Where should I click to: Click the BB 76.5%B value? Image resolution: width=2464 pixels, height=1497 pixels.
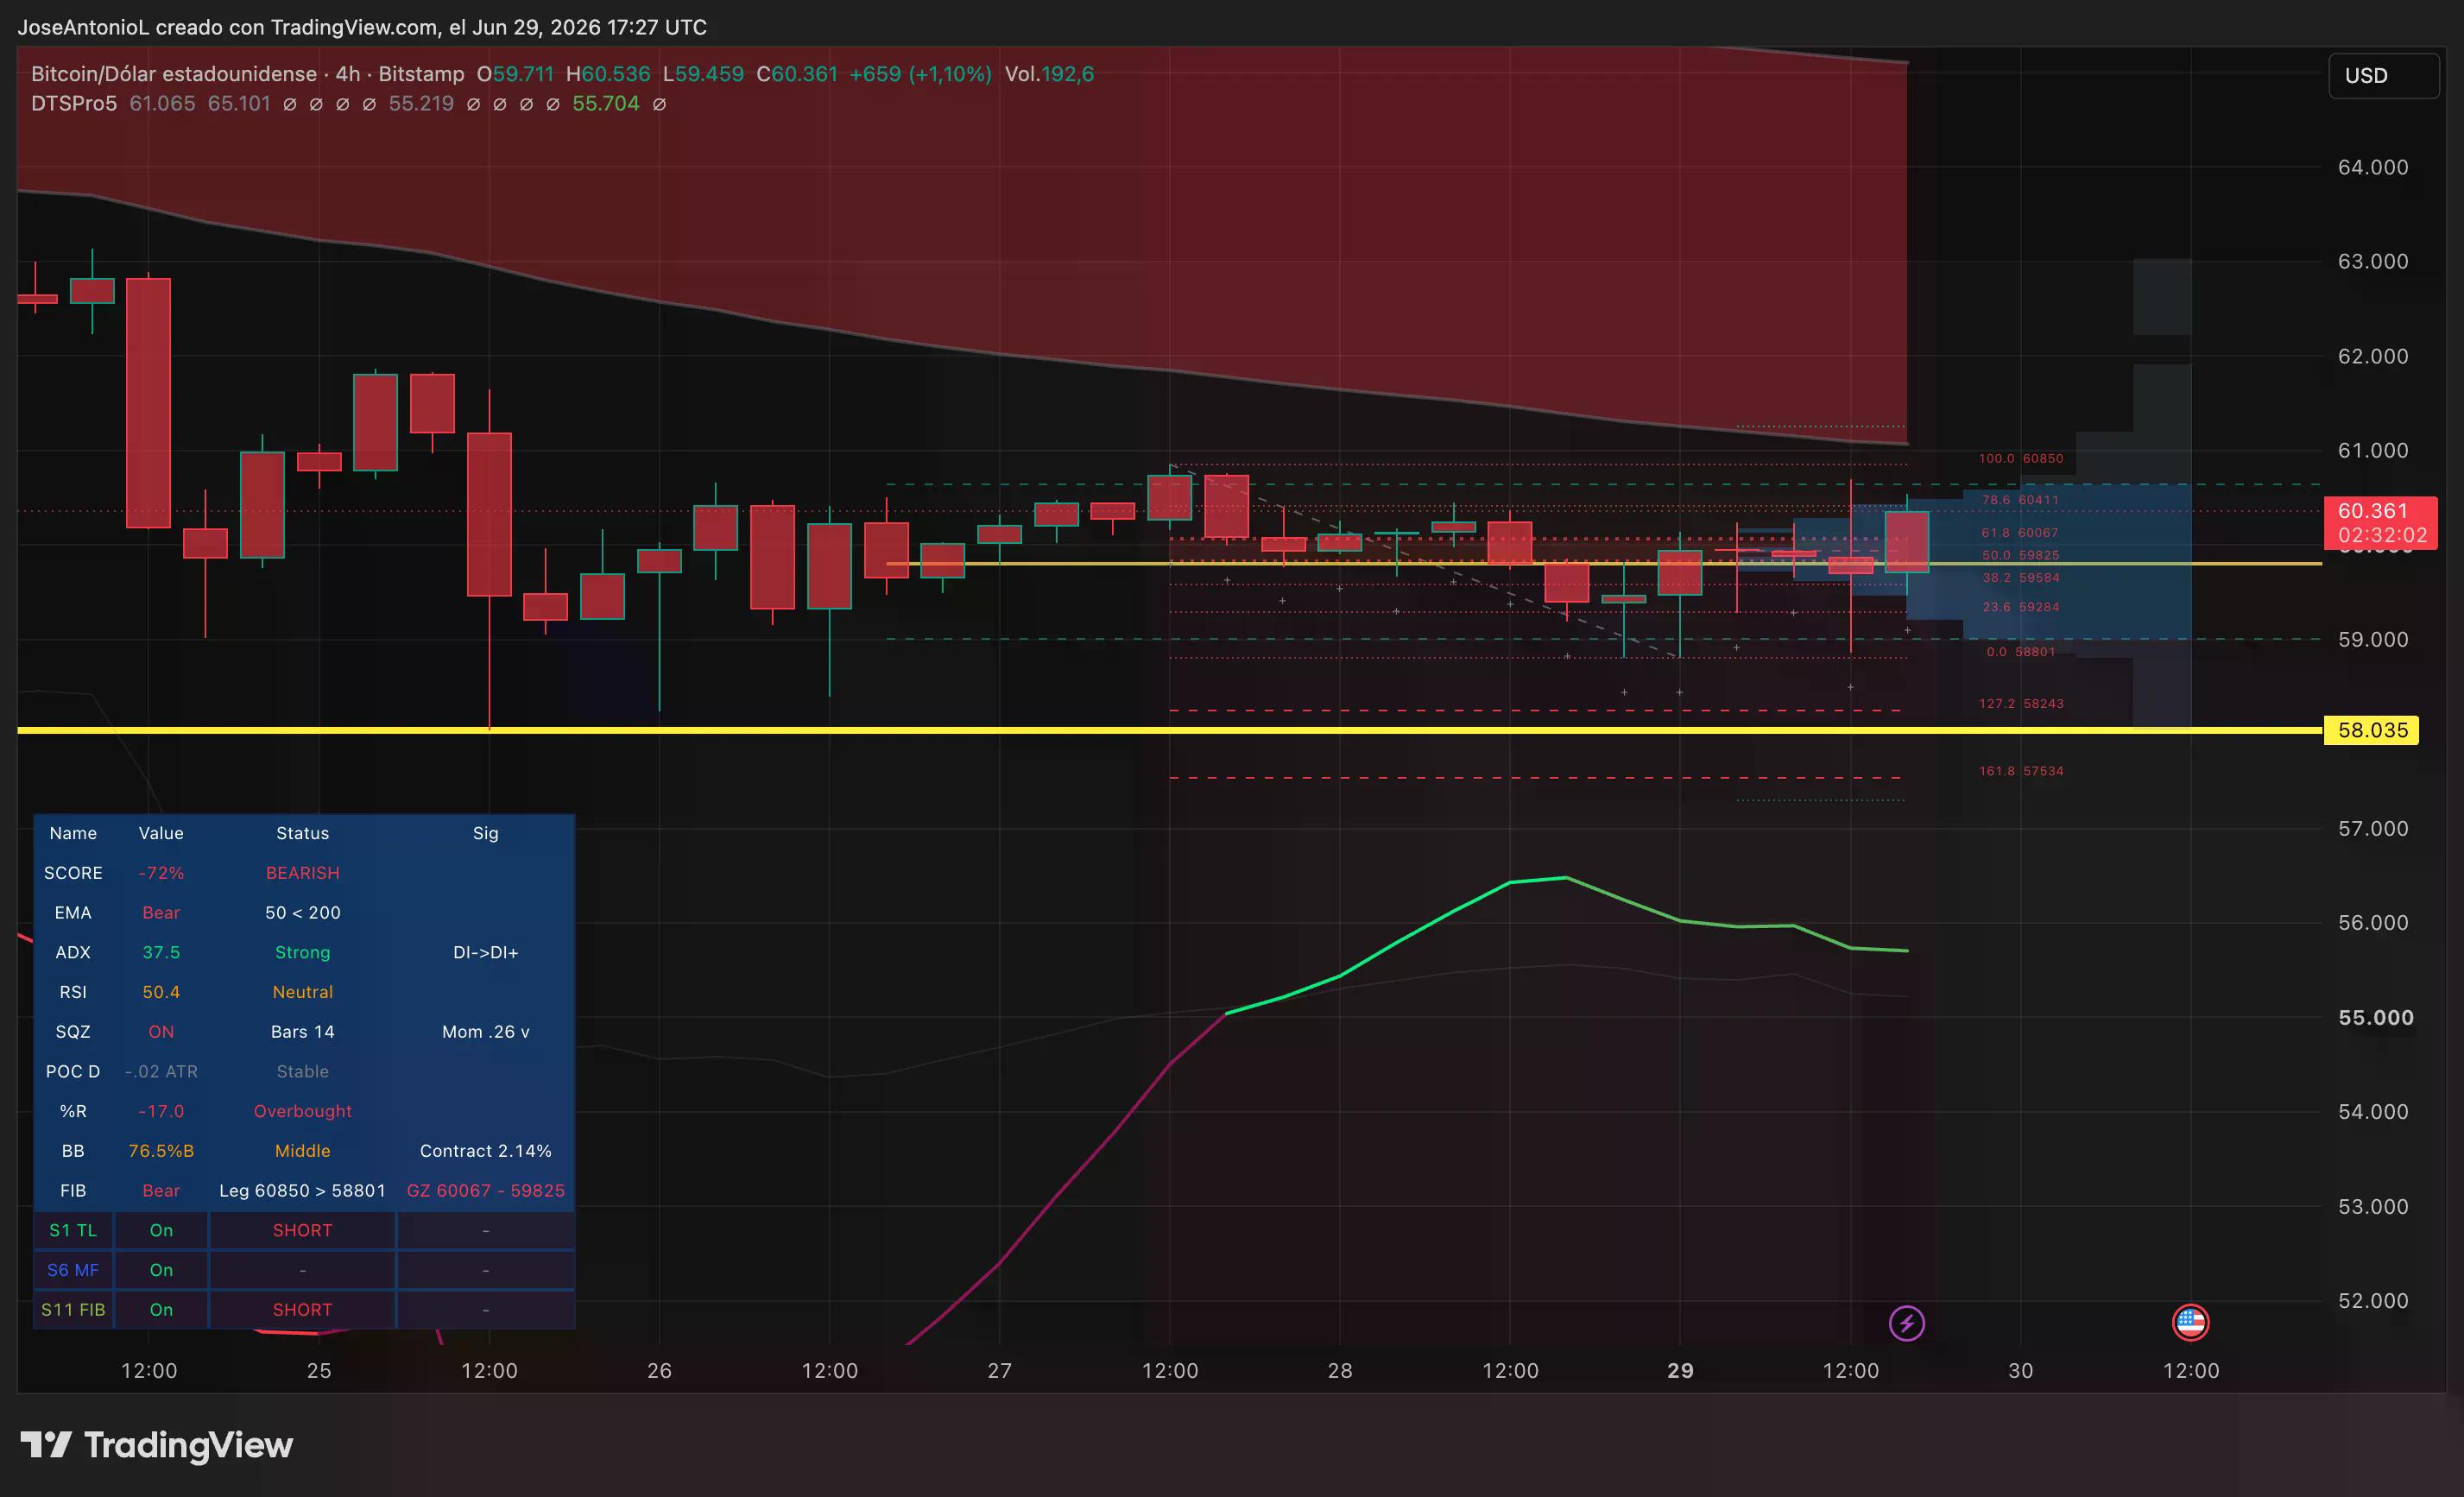(161, 1151)
